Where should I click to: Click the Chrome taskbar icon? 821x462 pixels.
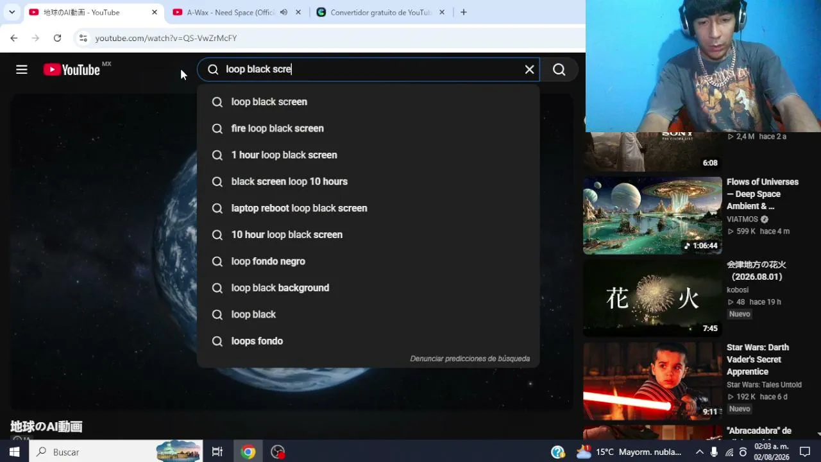(x=248, y=452)
